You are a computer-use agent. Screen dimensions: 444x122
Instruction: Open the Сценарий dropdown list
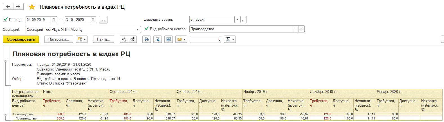pyautogui.click(x=138, y=29)
